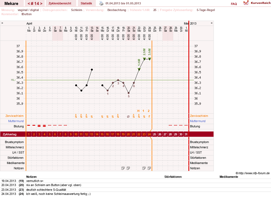Go to previous cycle with < arrow
The image size is (271, 204).
click(29, 4)
